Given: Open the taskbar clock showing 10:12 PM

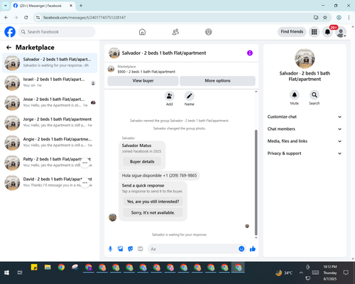Looking at the screenshot, I should pos(330,273).
